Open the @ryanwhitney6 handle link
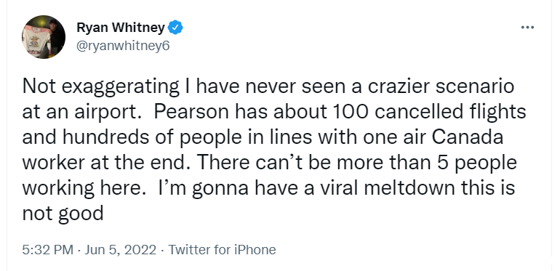 pos(123,46)
